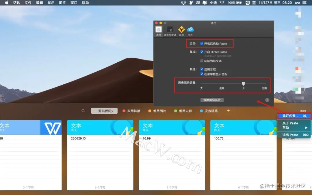Select the 实用链接 pinboard
The height and width of the screenshot is (195, 312).
131,111
